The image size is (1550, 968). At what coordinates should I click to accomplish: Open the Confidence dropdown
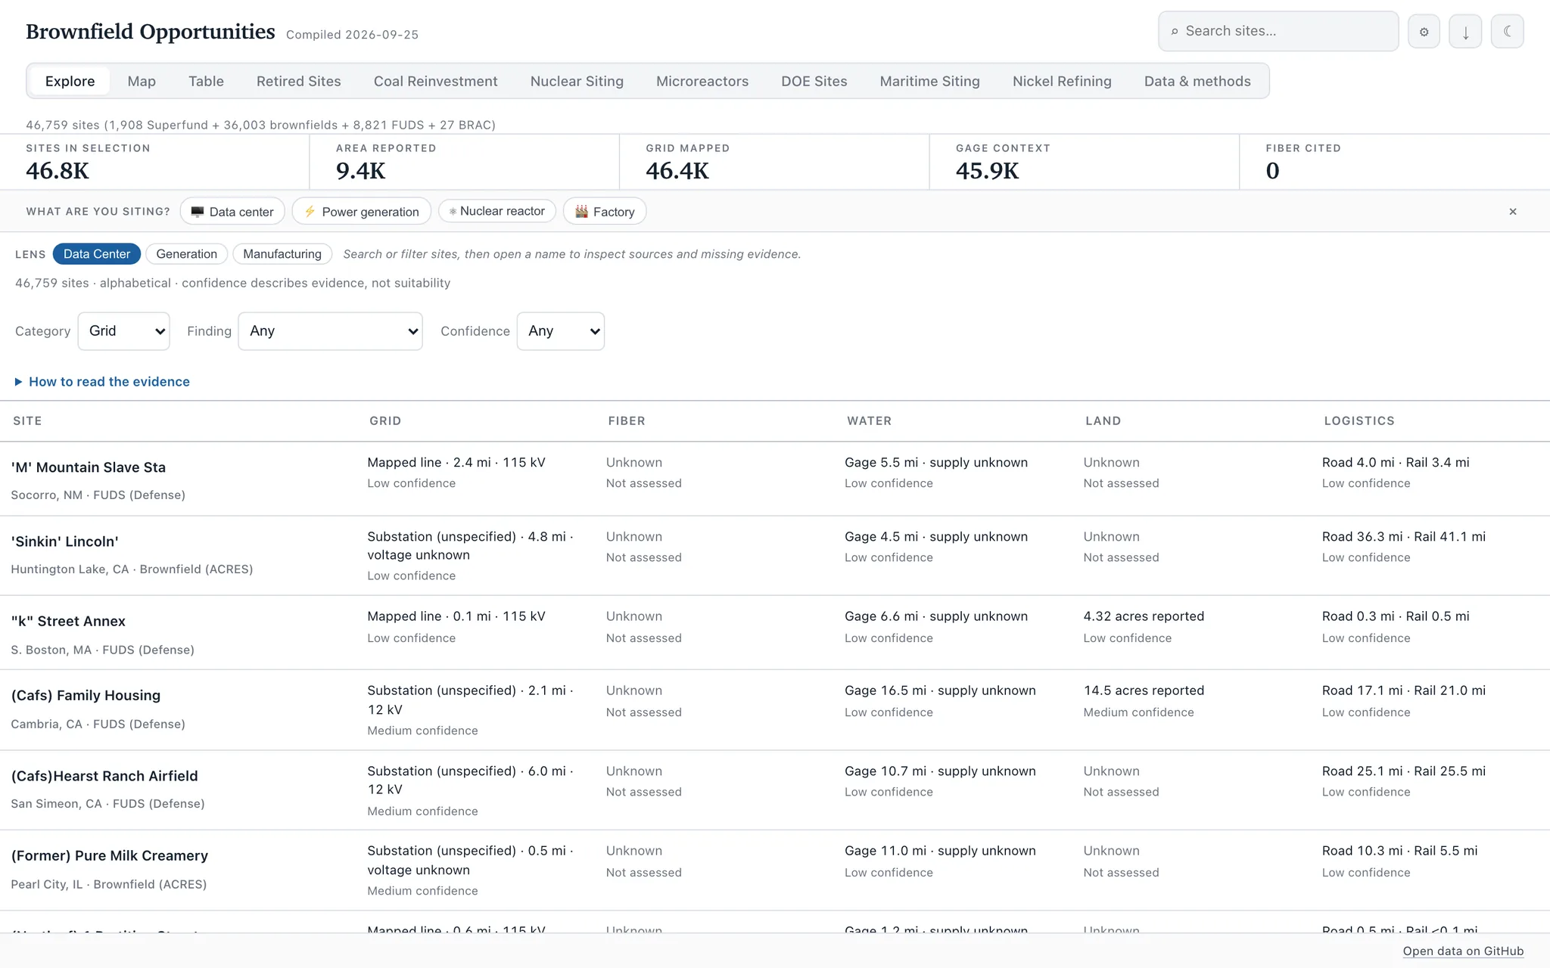[x=561, y=331]
